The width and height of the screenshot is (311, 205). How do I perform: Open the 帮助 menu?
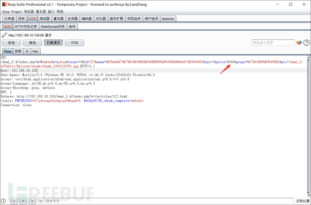(60, 12)
